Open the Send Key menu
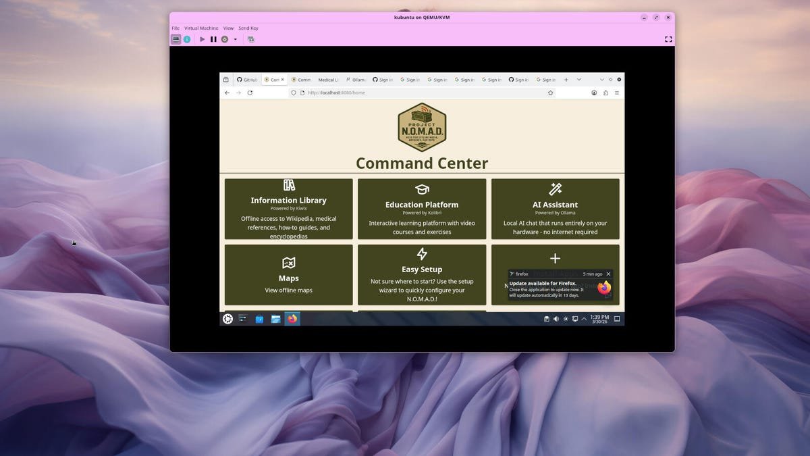Image resolution: width=810 pixels, height=456 pixels. (248, 28)
